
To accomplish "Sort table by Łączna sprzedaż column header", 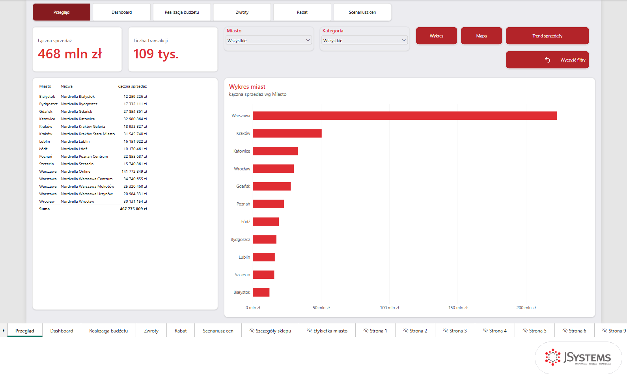I will 132,86.
